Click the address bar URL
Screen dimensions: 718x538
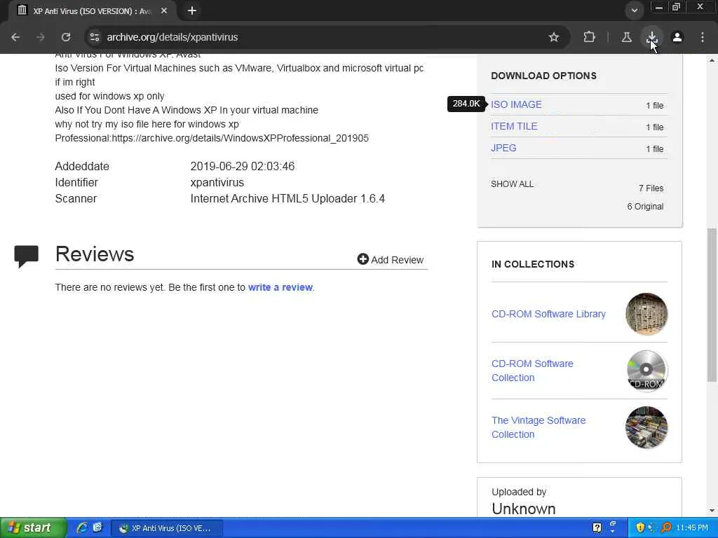(x=172, y=37)
